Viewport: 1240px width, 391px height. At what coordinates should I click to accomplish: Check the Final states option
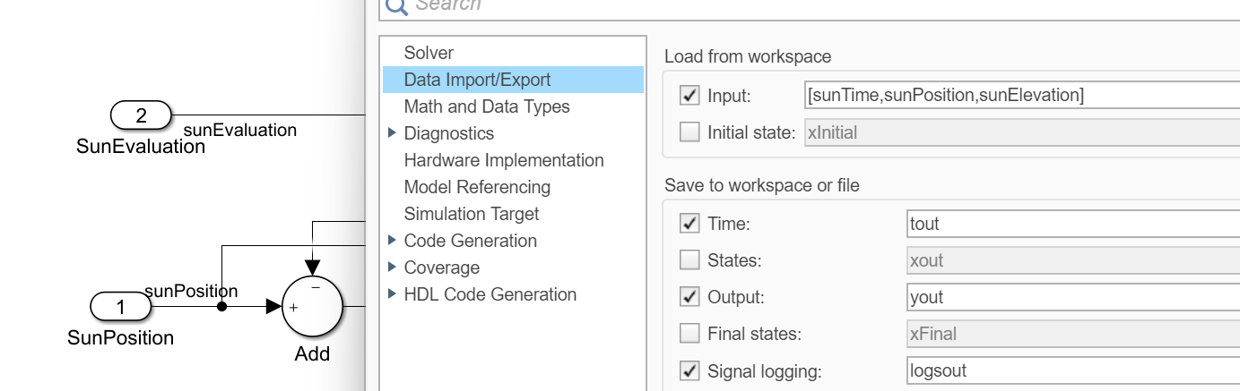pyautogui.click(x=689, y=335)
